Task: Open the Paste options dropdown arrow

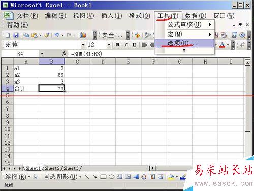Action: 40,35
